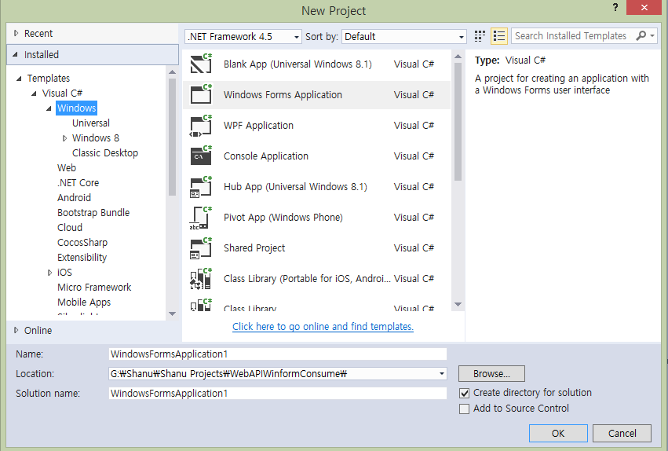Expand the iOS tree node
Screen dimensions: 668x451
(49, 273)
